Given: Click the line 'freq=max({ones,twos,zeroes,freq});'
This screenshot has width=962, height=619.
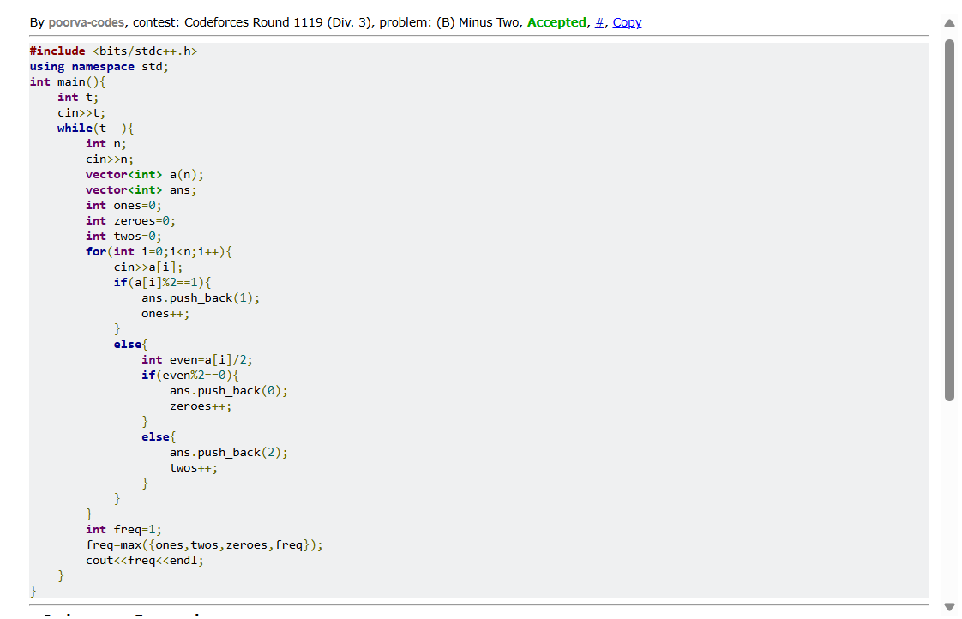Looking at the screenshot, I should [x=204, y=544].
